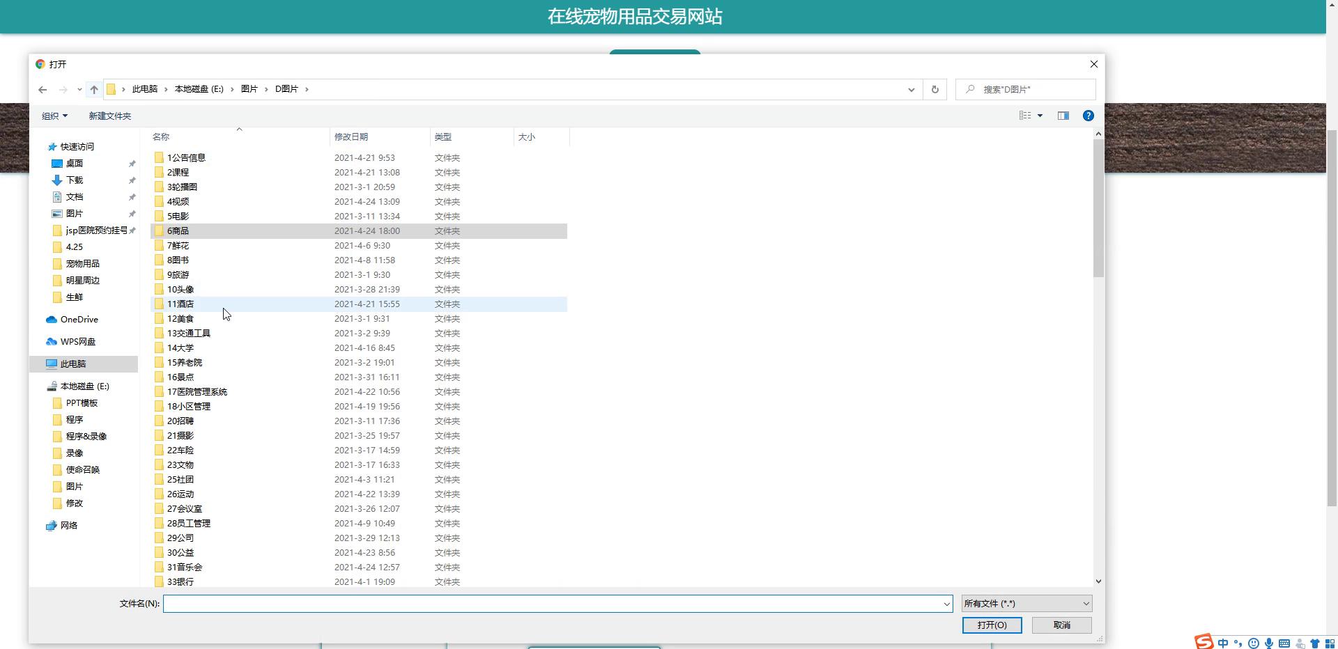1338x649 pixels.
Task: Open the change view dropdown arrow
Action: [x=1040, y=116]
